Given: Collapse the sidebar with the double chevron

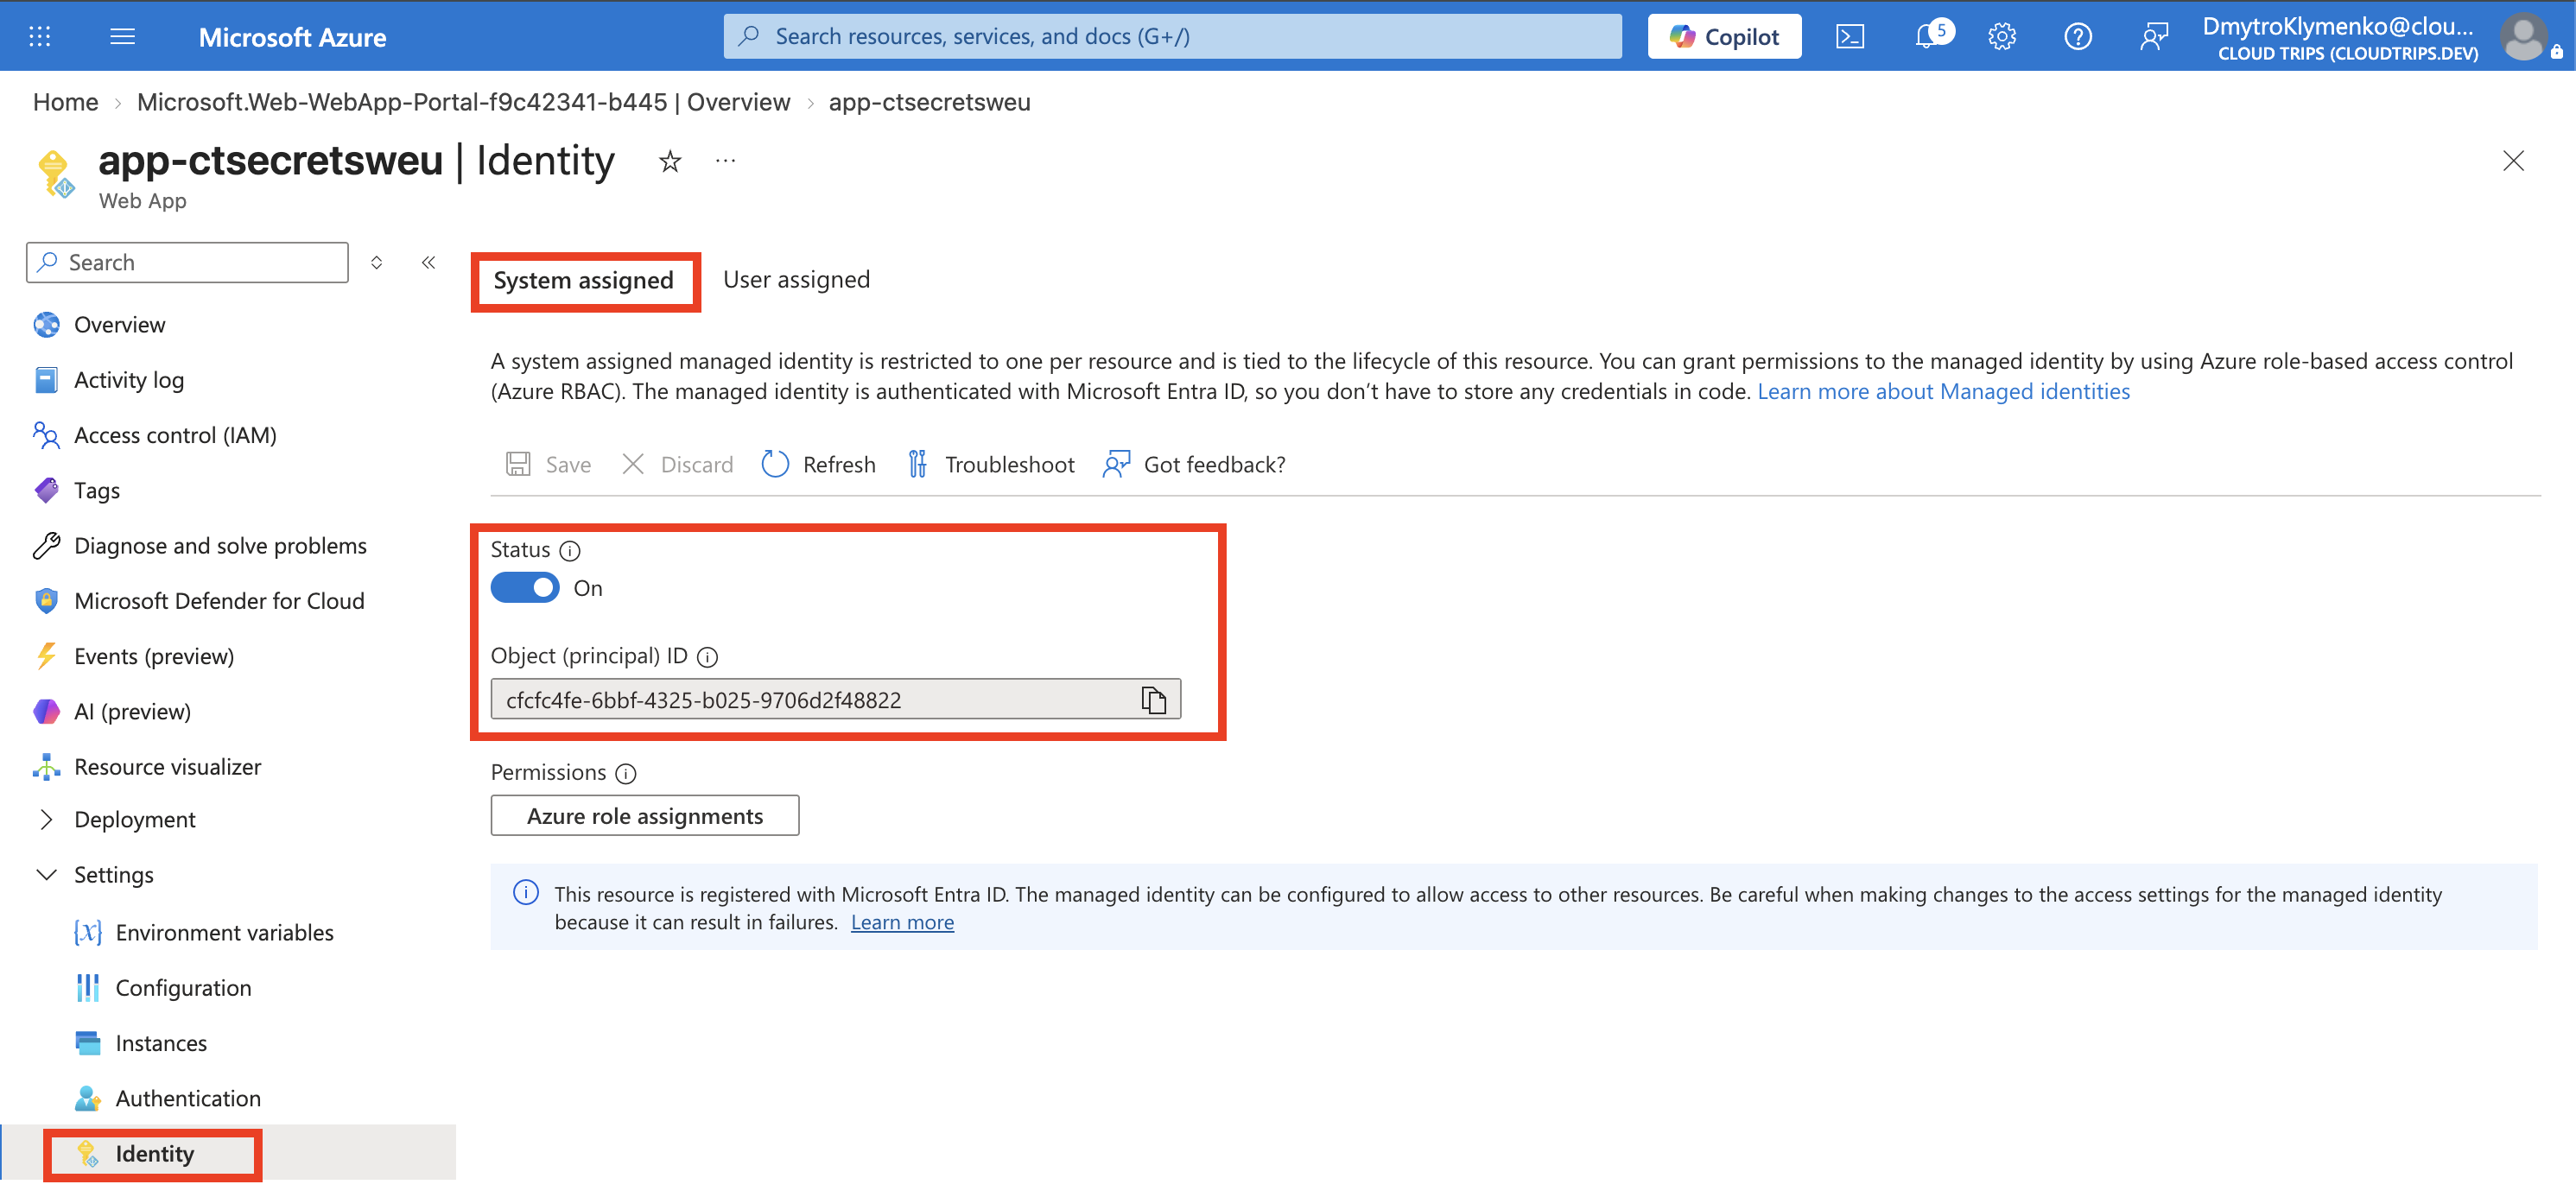Looking at the screenshot, I should 428,262.
